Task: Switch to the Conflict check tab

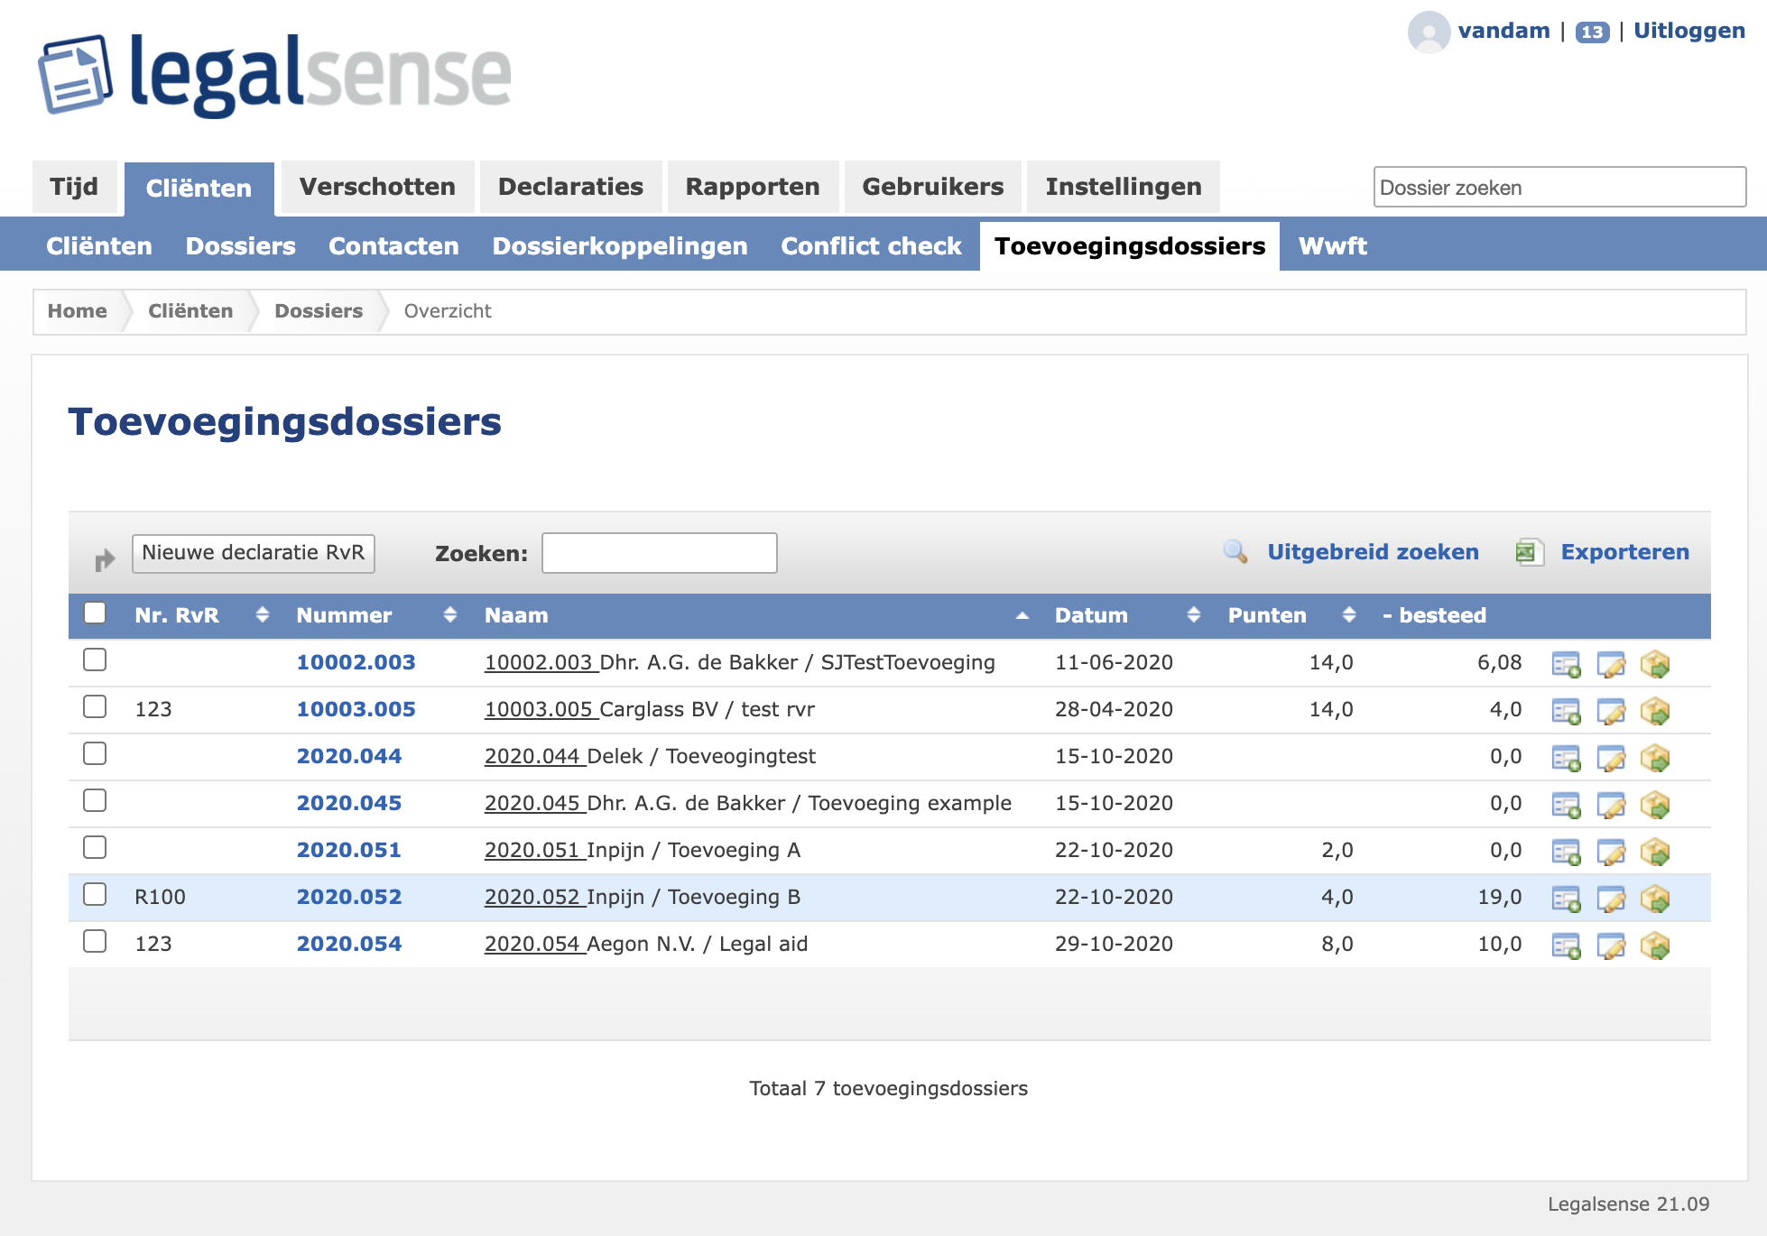Action: pos(869,245)
